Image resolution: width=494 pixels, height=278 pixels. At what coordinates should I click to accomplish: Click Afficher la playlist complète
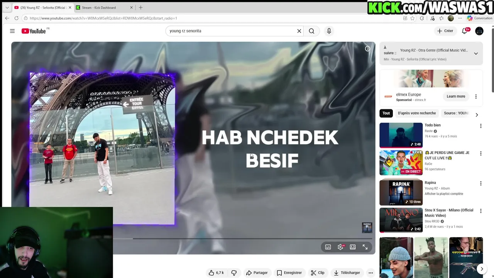pyautogui.click(x=444, y=194)
